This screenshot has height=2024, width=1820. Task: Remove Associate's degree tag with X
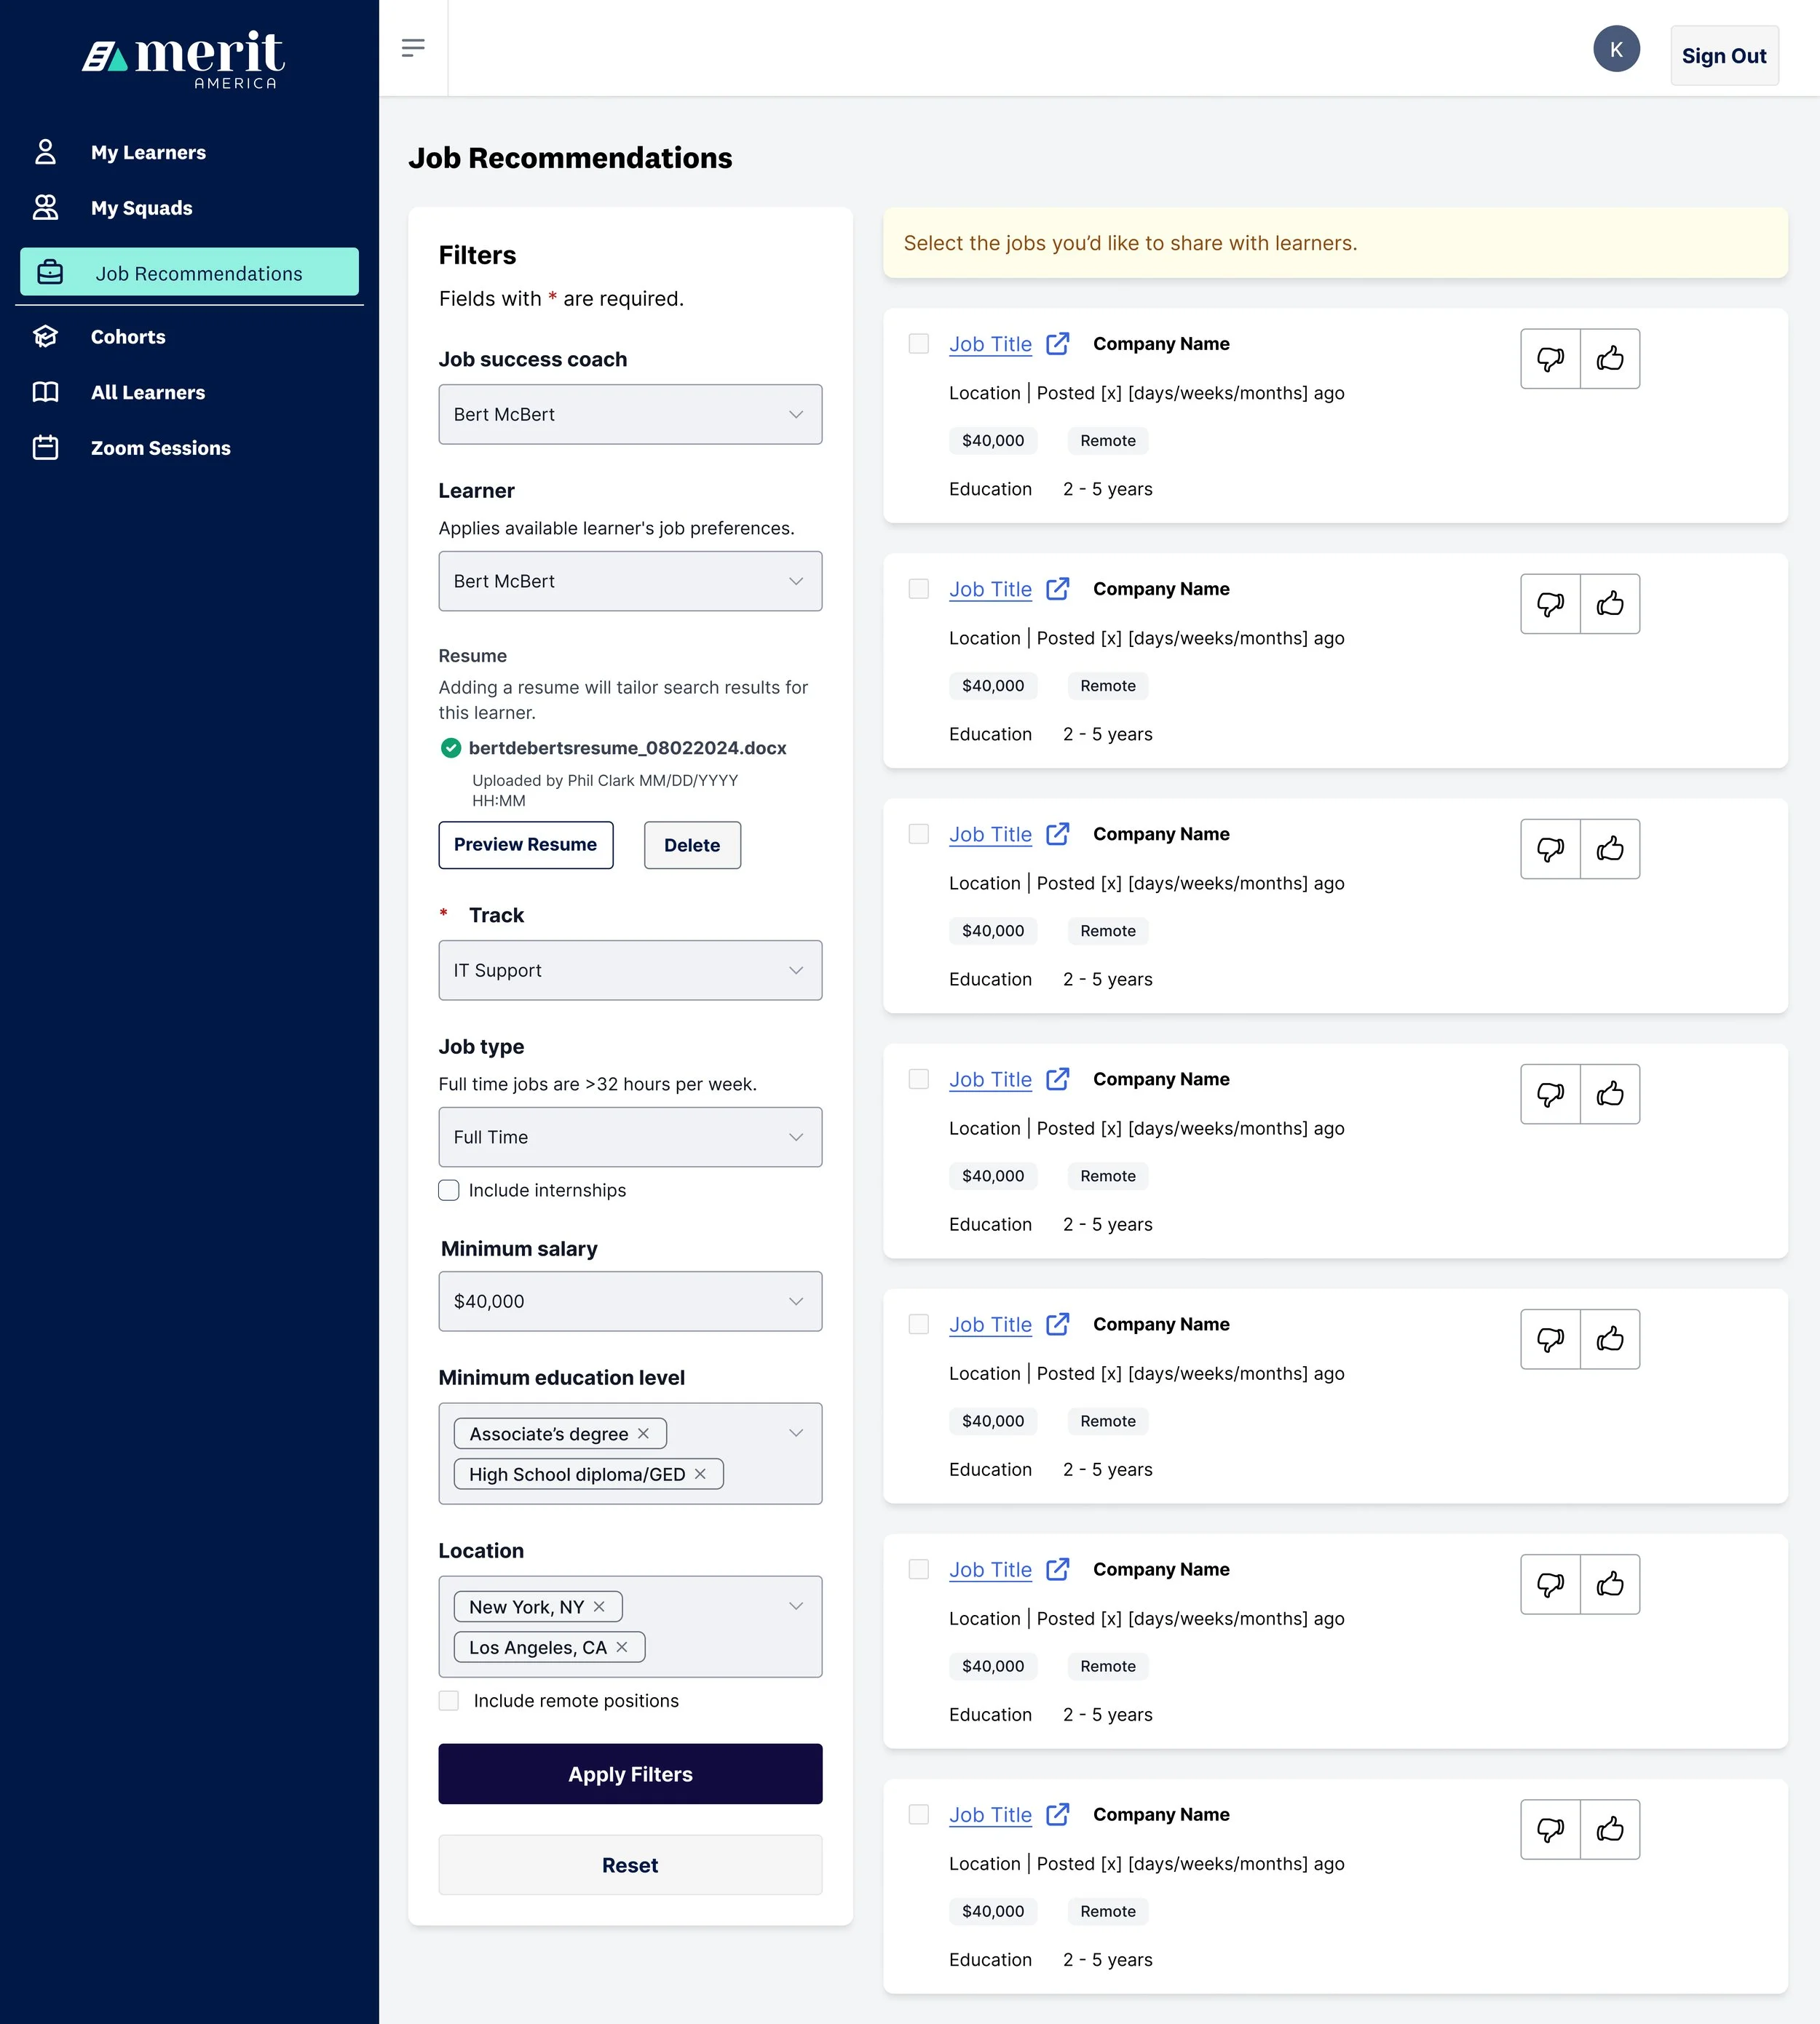point(644,1433)
